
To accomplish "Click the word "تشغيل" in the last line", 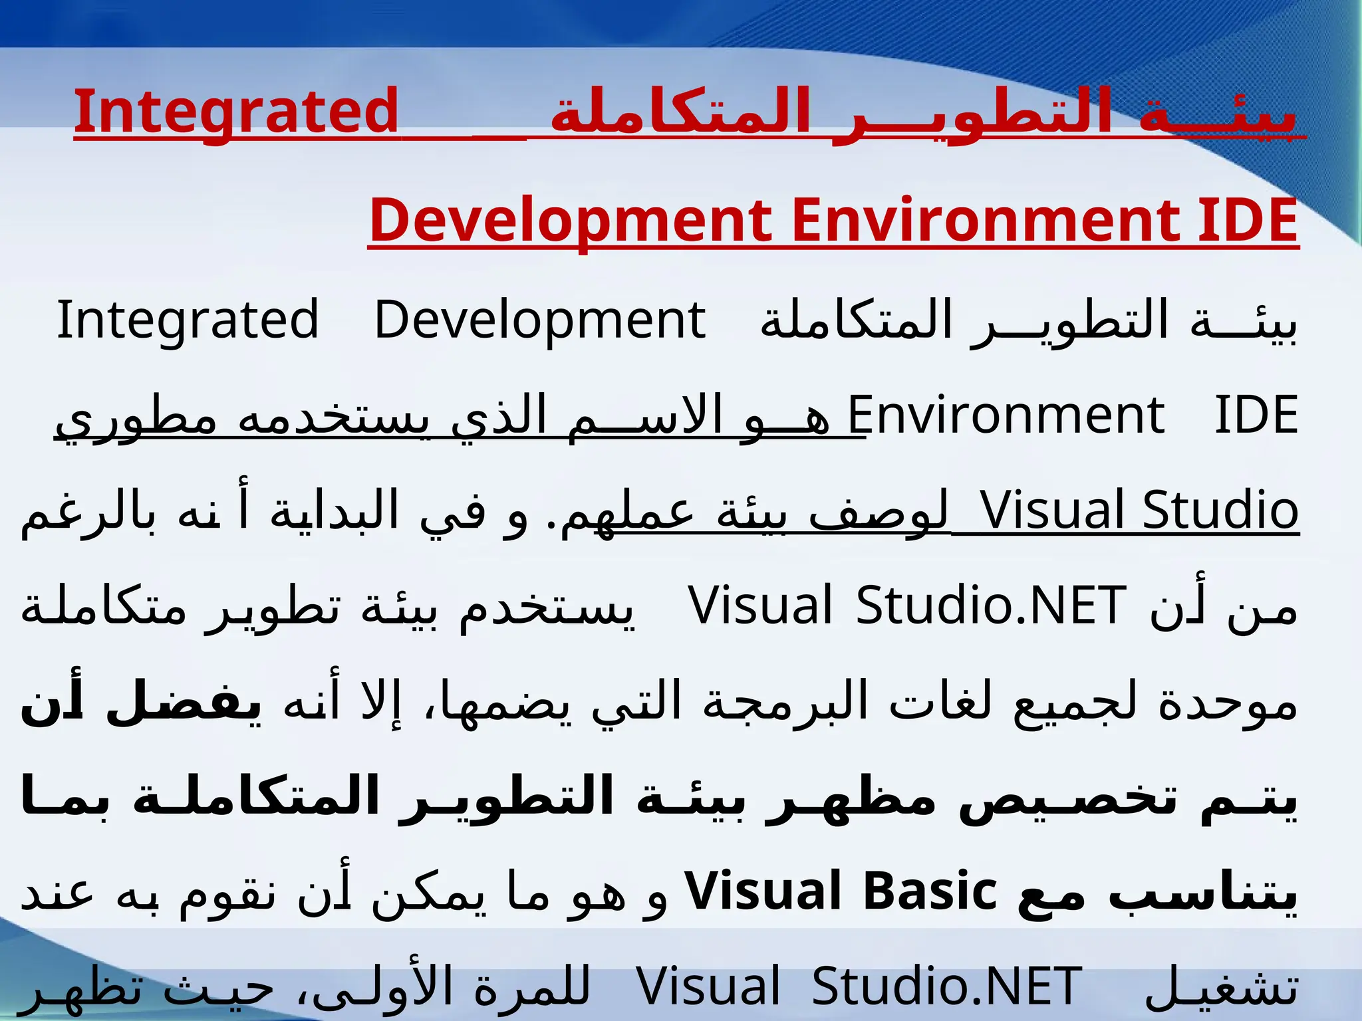I will 1221,986.
